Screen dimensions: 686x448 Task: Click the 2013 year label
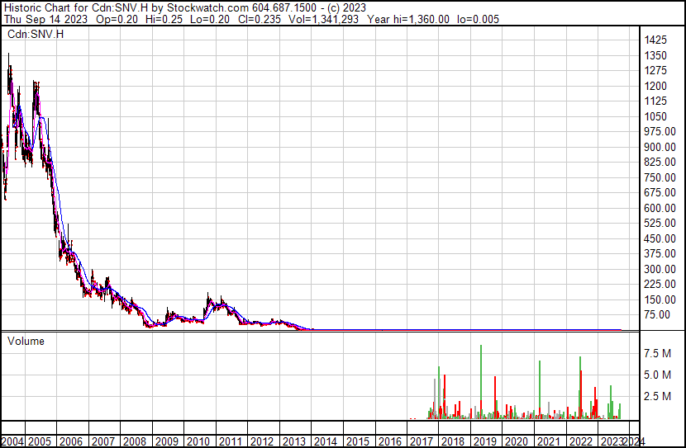click(x=293, y=441)
